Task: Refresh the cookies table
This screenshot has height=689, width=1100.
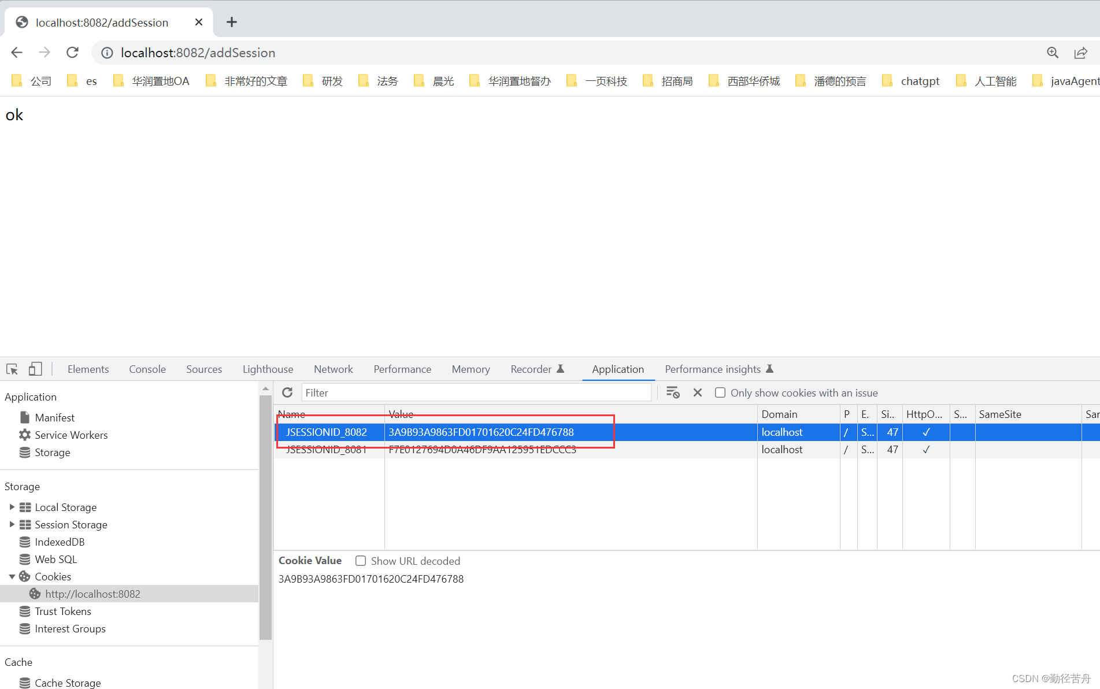Action: [287, 392]
